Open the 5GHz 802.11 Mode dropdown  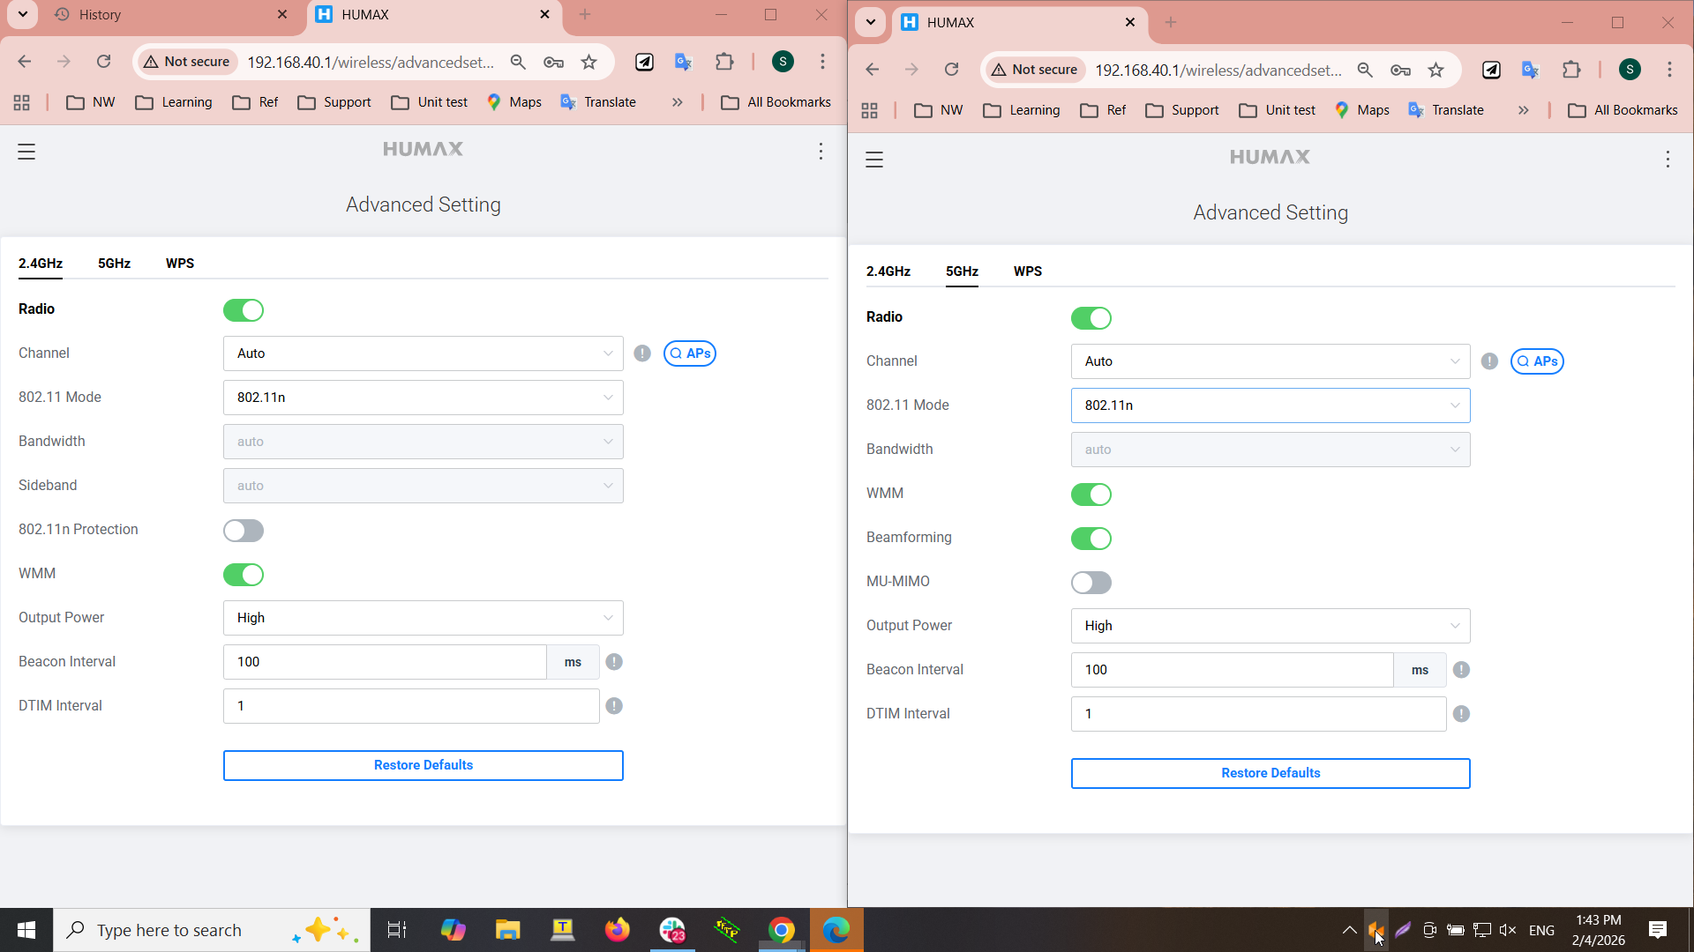pos(1270,405)
